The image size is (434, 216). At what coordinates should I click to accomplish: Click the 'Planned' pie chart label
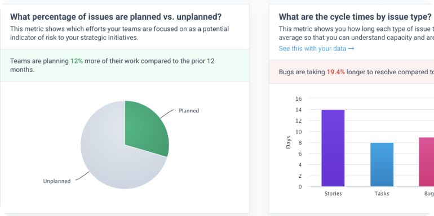[x=189, y=111]
